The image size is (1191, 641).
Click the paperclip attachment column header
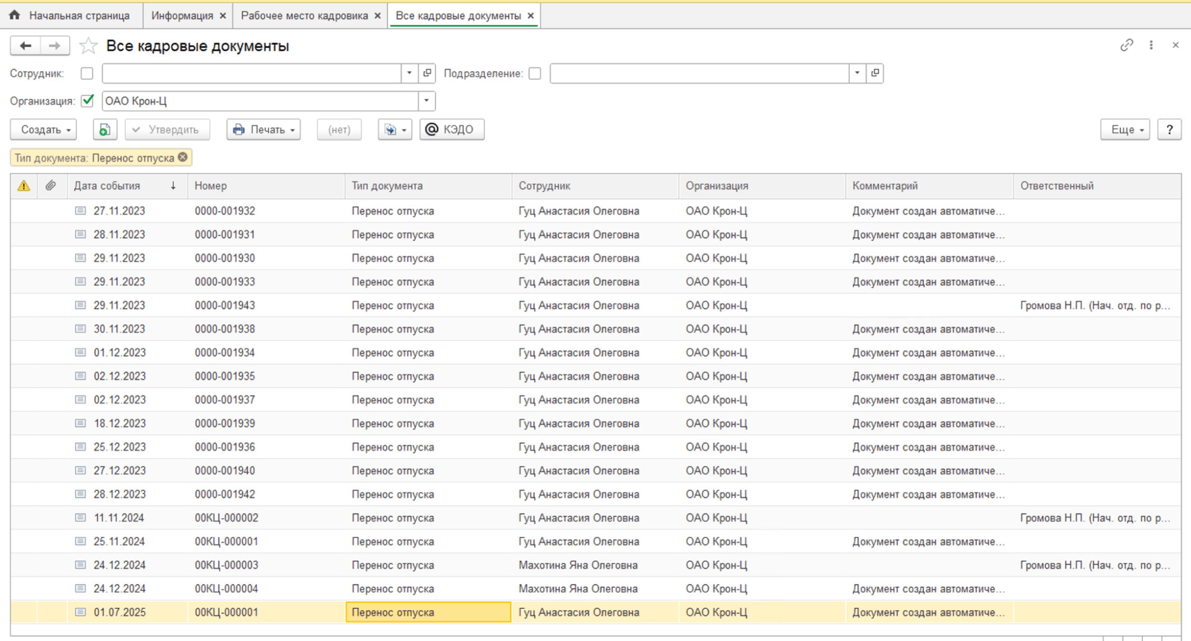click(51, 186)
